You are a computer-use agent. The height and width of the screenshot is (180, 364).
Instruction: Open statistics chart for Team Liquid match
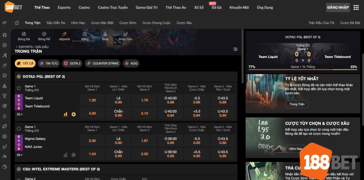pos(66,114)
